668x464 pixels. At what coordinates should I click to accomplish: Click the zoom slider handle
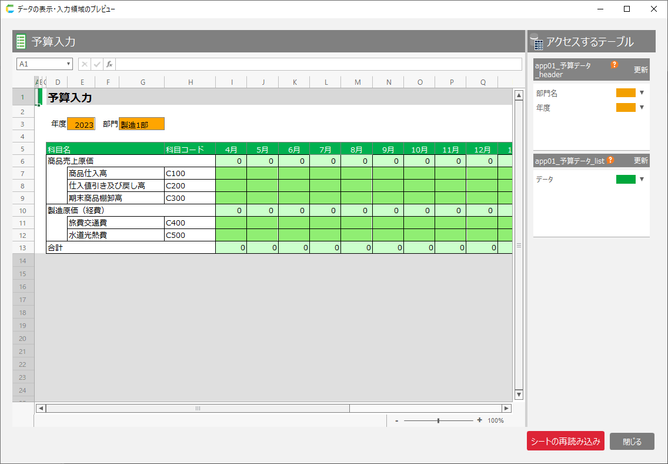(438, 420)
